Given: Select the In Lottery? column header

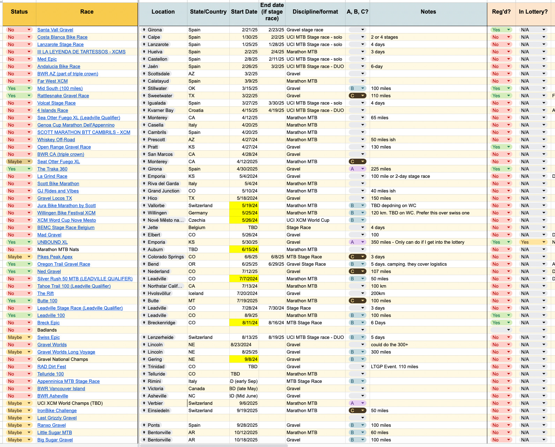Looking at the screenshot, I should (x=533, y=14).
